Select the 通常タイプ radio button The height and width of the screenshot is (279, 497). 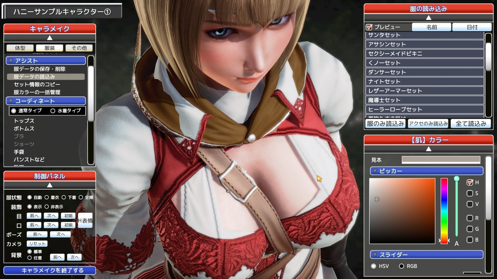click(x=14, y=111)
